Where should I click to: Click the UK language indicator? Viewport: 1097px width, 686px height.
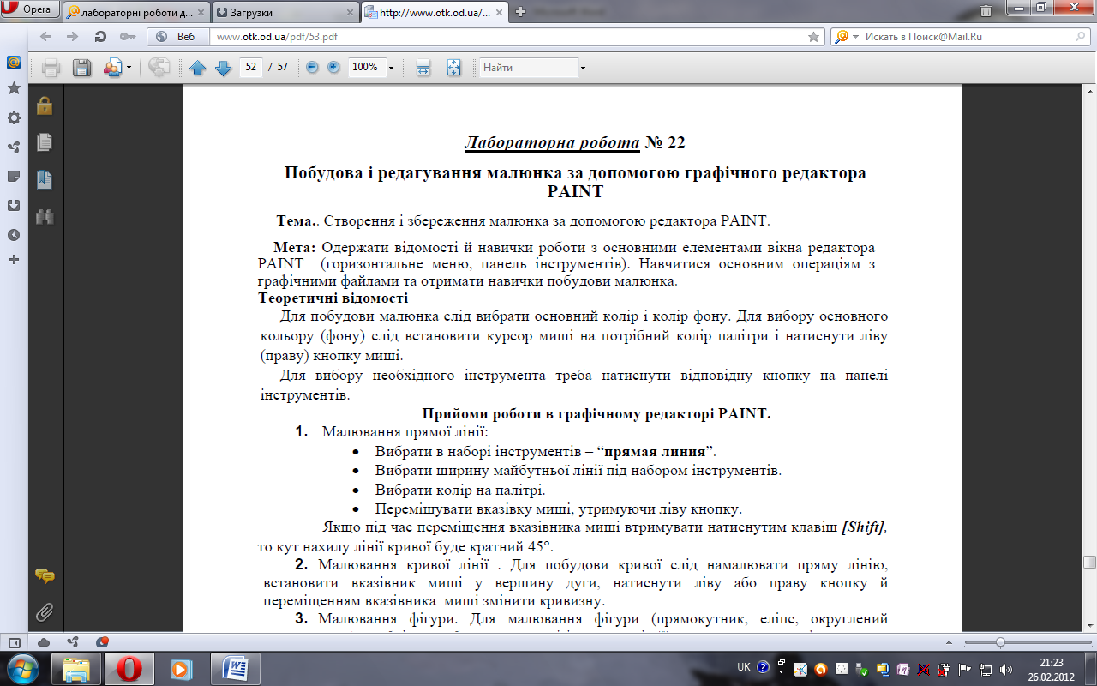coord(743,666)
